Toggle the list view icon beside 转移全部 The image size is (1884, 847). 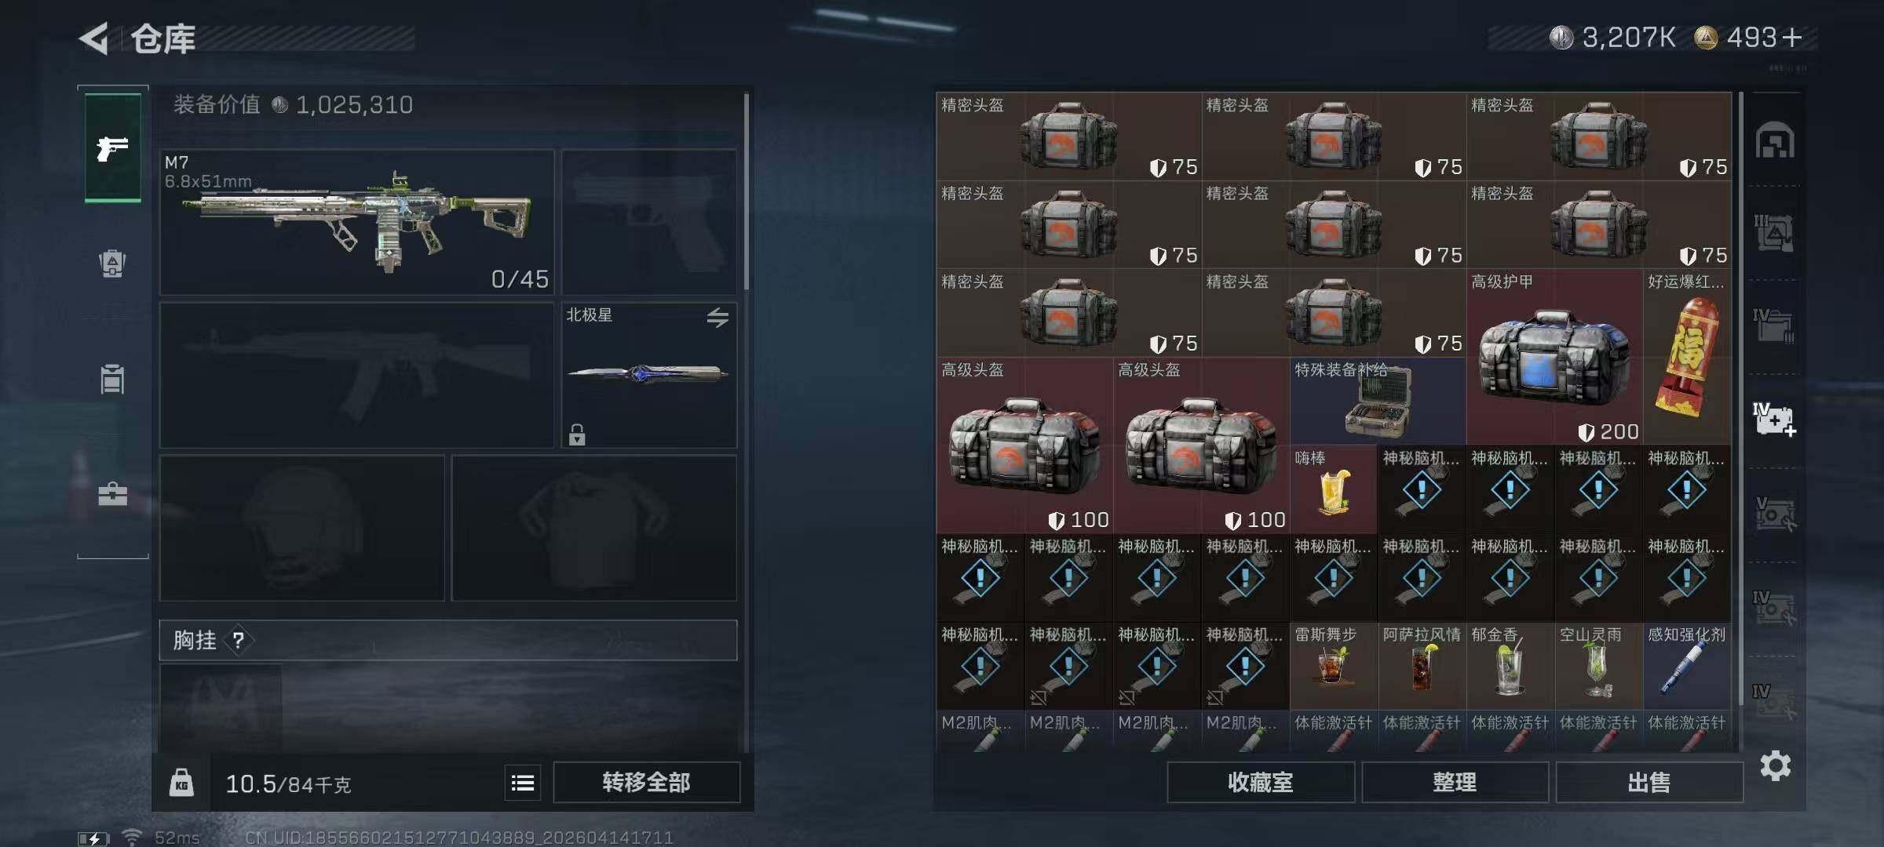523,783
